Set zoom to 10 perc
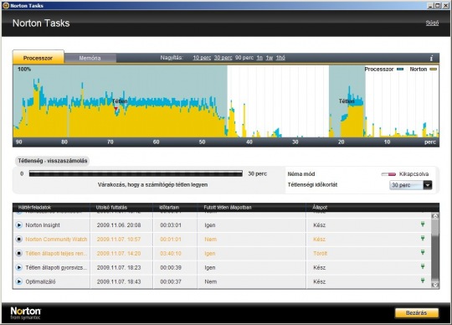This screenshot has height=325, width=452. coord(202,58)
